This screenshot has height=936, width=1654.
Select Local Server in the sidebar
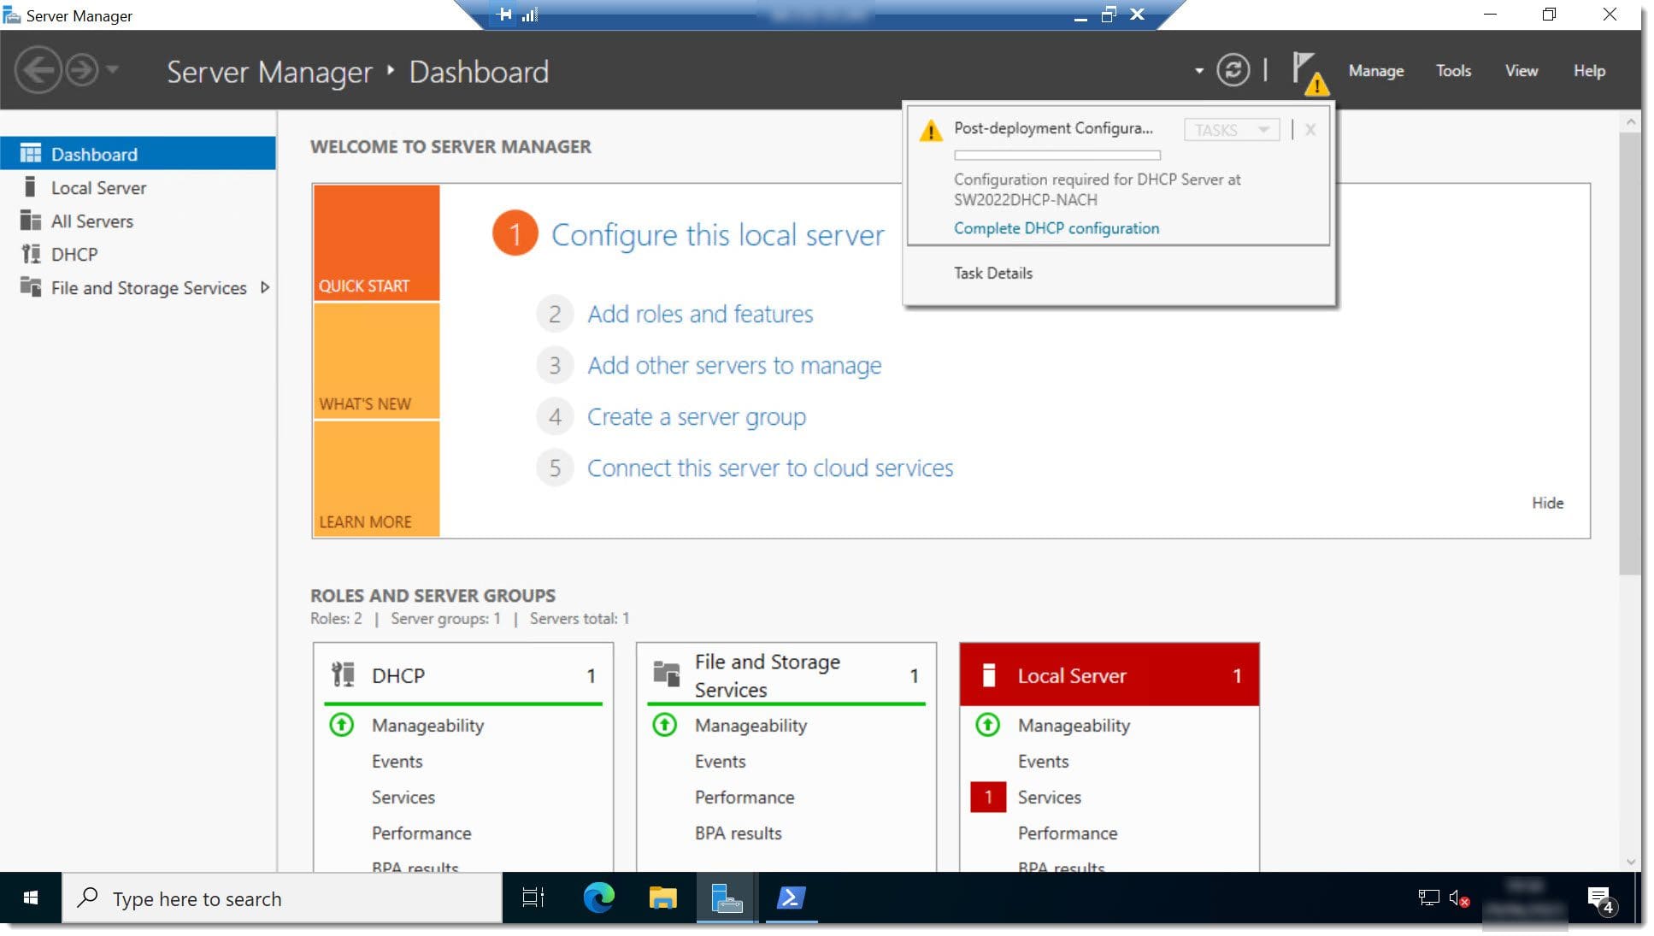[138, 187]
